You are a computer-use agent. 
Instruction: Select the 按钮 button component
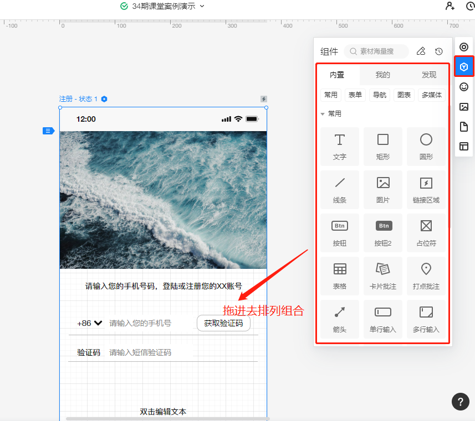(x=340, y=233)
